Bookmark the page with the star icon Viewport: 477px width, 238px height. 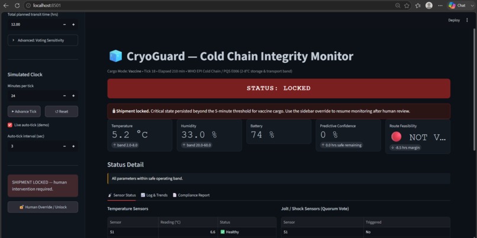click(x=407, y=5)
